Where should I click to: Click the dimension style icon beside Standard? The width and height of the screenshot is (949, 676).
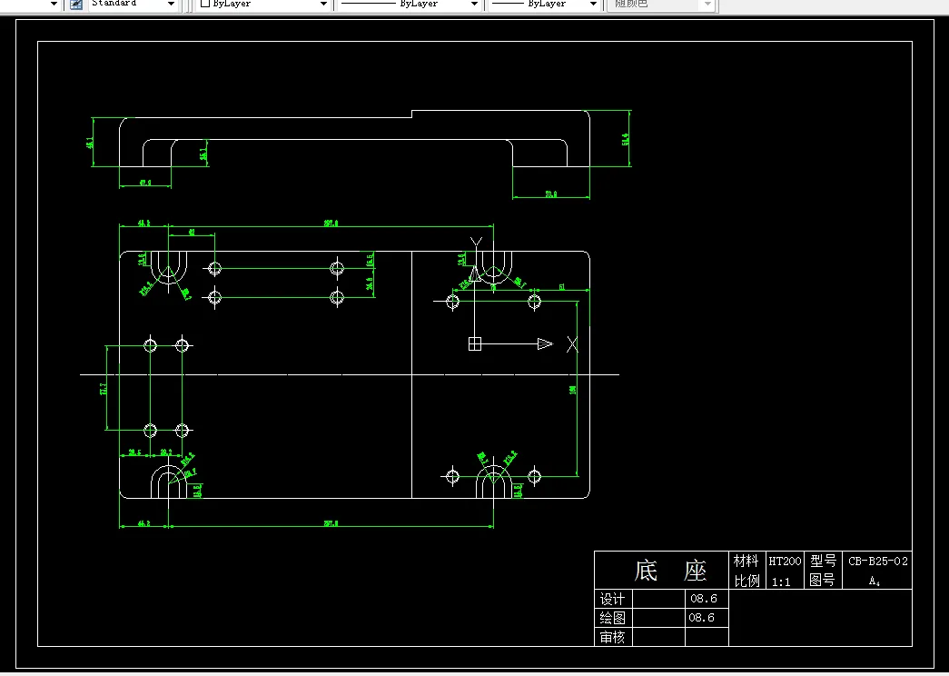pyautogui.click(x=76, y=5)
